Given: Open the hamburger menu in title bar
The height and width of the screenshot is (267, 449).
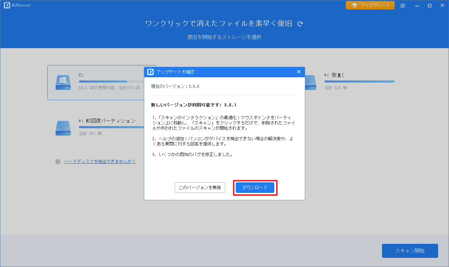Looking at the screenshot, I should tap(403, 6).
